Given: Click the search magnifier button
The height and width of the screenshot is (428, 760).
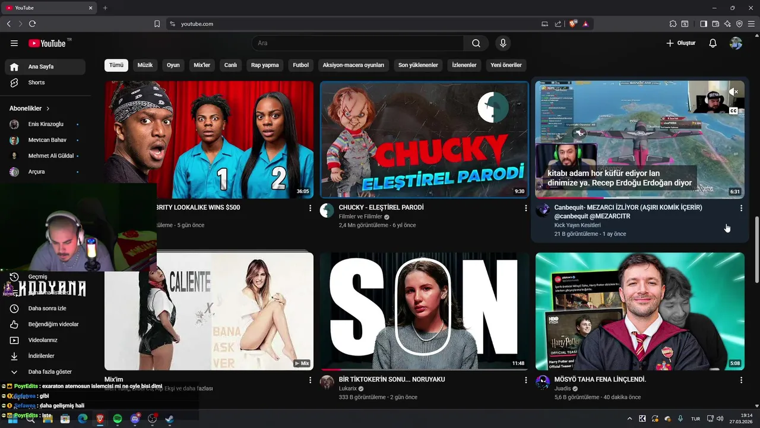Looking at the screenshot, I should pos(476,43).
